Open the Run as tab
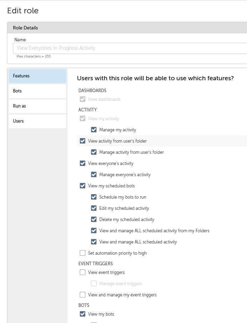Screen dimensions: 247x323 click(37, 106)
